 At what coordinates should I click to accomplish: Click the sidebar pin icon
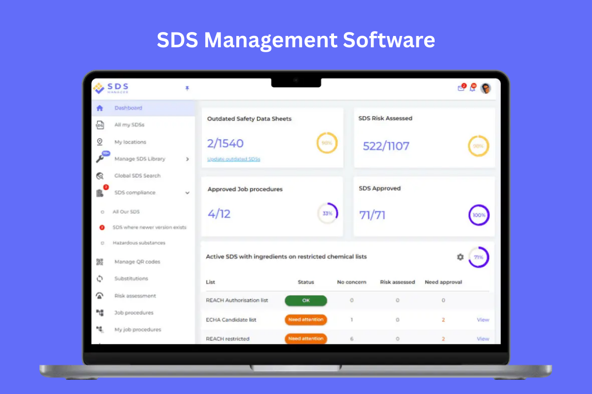[187, 89]
